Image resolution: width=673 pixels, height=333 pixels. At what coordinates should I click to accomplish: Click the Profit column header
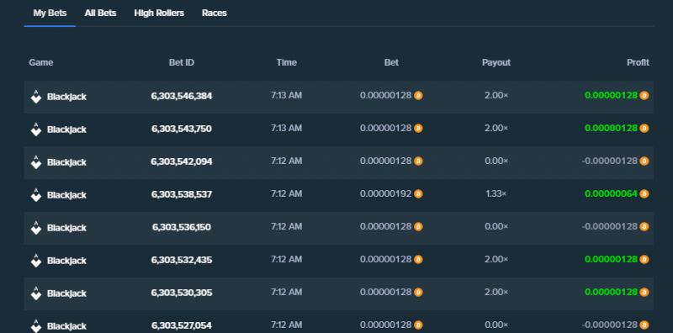(638, 63)
